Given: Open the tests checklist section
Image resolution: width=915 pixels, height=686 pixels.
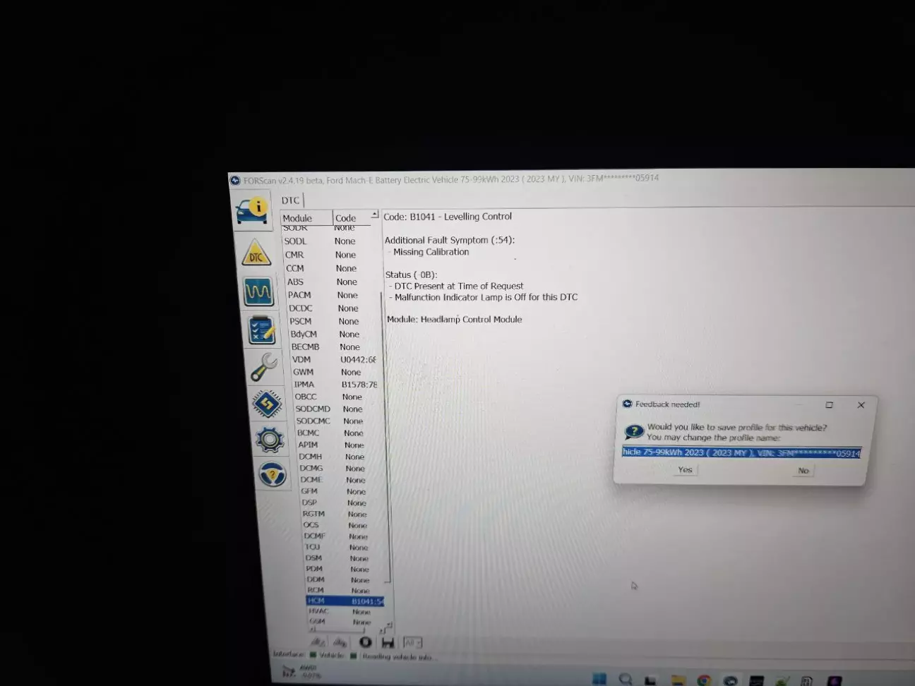Looking at the screenshot, I should click(261, 330).
